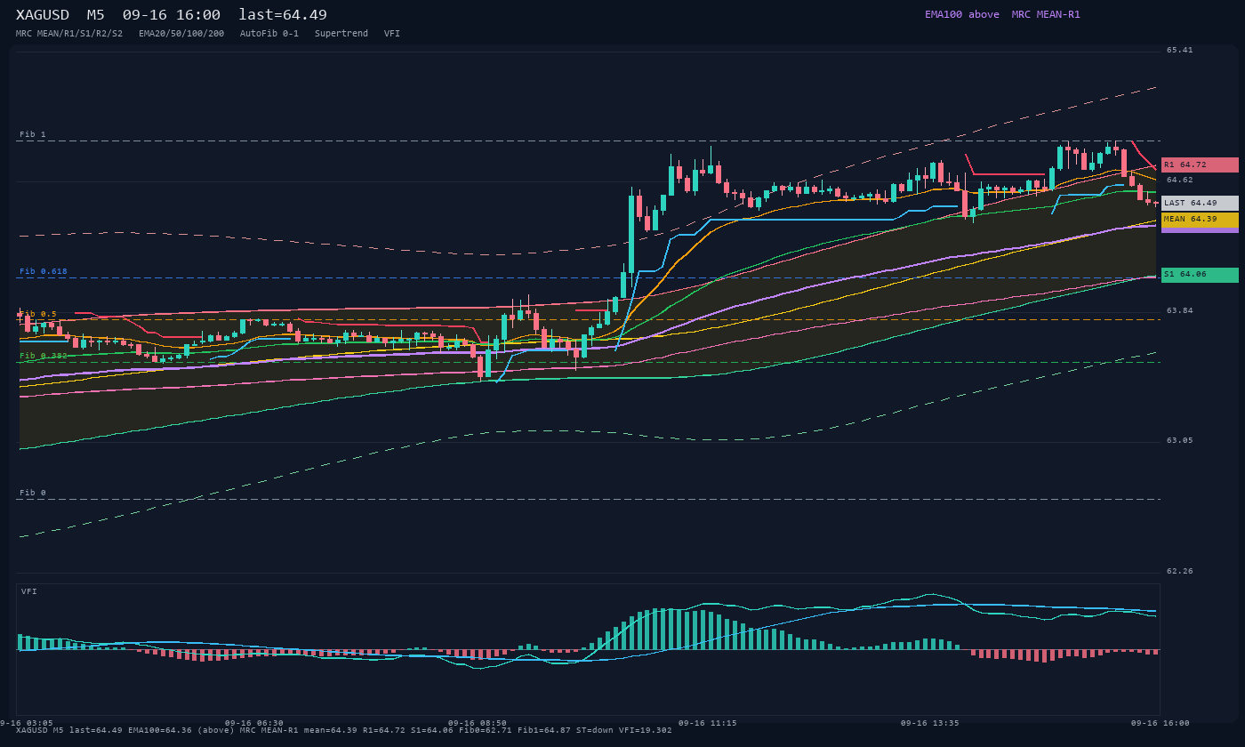Click the MEAN 64.39 price tag
The width and height of the screenshot is (1245, 747).
coord(1200,219)
